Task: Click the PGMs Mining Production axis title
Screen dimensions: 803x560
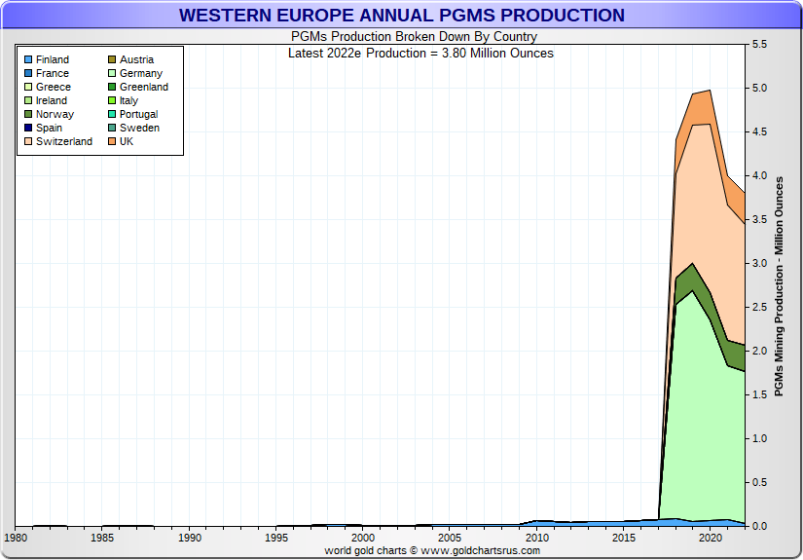Action: (x=779, y=292)
